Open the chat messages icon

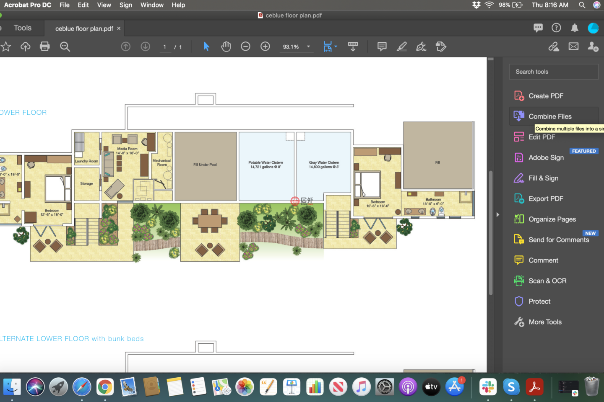538,28
